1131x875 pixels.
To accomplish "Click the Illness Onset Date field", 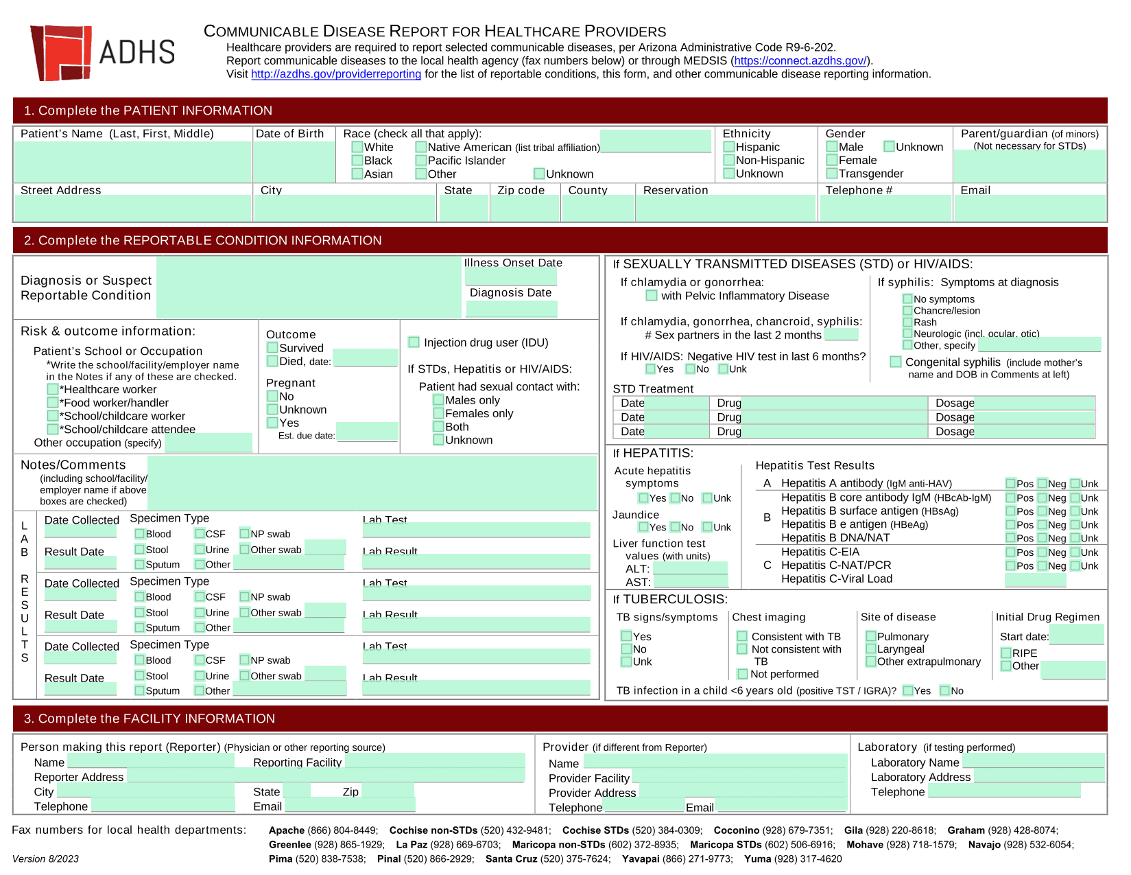I will (511, 277).
